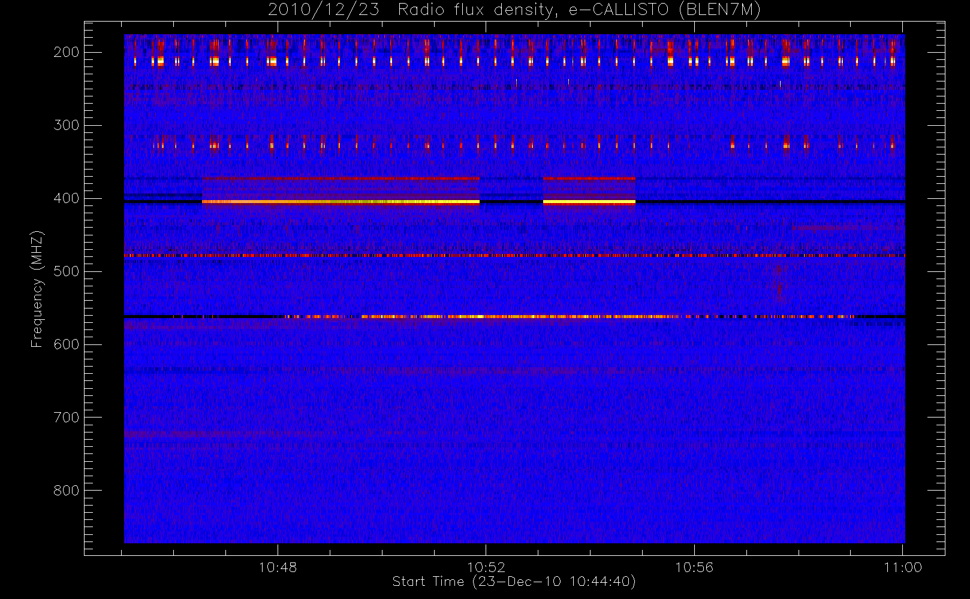Click the plot title '2010/12/23 Radio flux density'

coord(514,10)
